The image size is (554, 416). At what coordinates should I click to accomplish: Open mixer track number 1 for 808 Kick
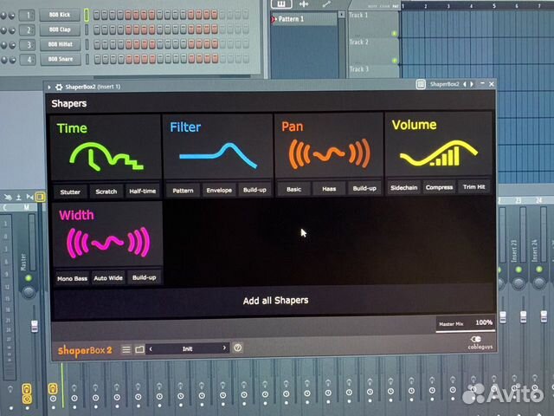tap(27, 16)
